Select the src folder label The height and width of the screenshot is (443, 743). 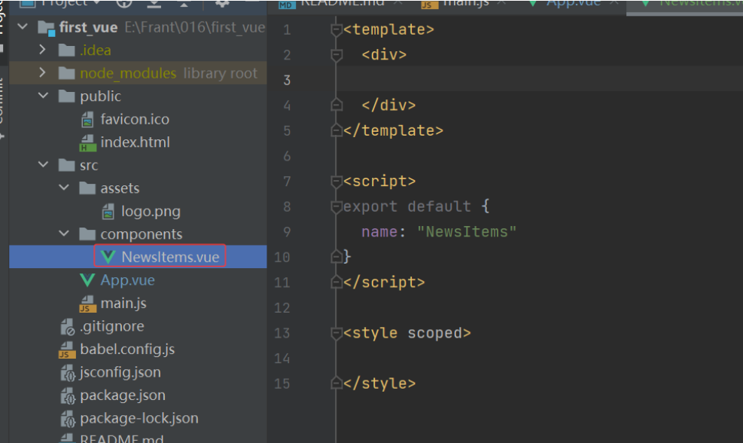click(x=89, y=165)
